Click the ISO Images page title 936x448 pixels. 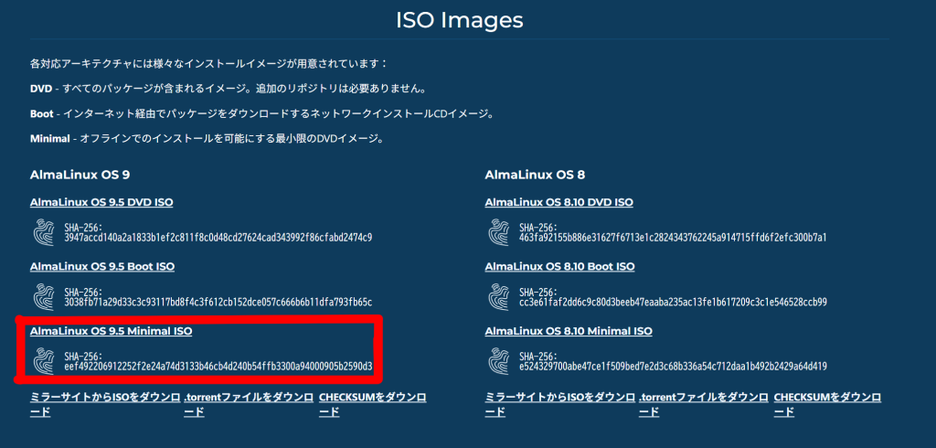[x=460, y=20]
